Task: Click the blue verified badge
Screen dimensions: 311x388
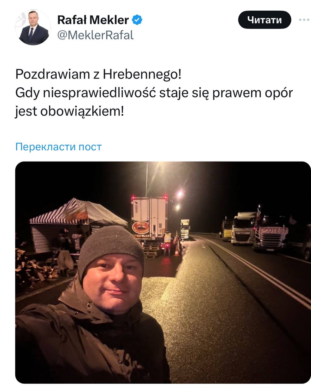Action: point(137,20)
